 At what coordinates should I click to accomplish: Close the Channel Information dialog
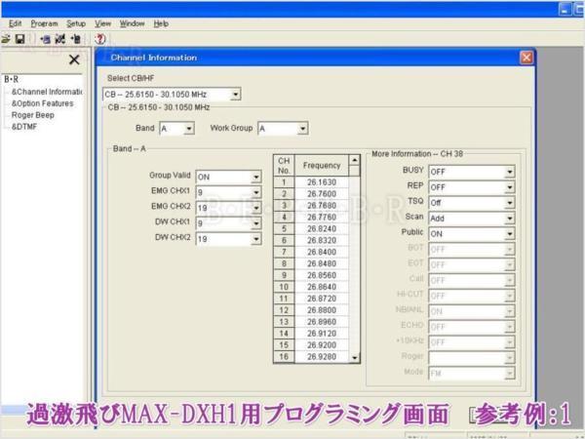coord(526,58)
